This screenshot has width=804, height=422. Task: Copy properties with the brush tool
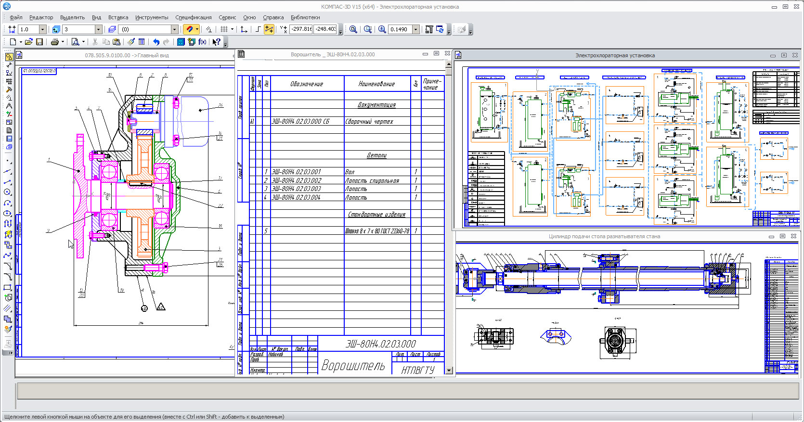[131, 42]
